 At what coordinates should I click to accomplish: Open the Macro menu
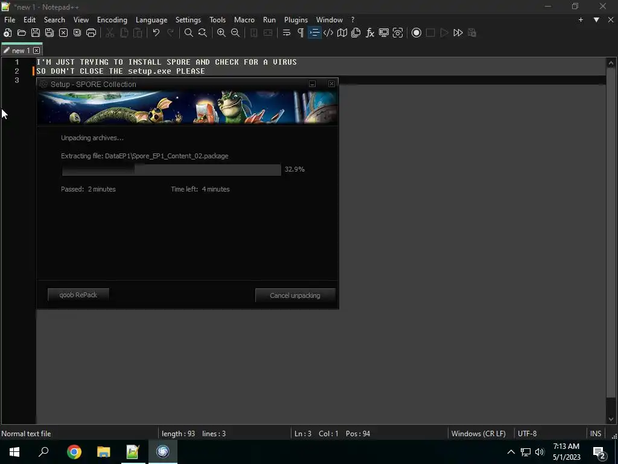(244, 20)
